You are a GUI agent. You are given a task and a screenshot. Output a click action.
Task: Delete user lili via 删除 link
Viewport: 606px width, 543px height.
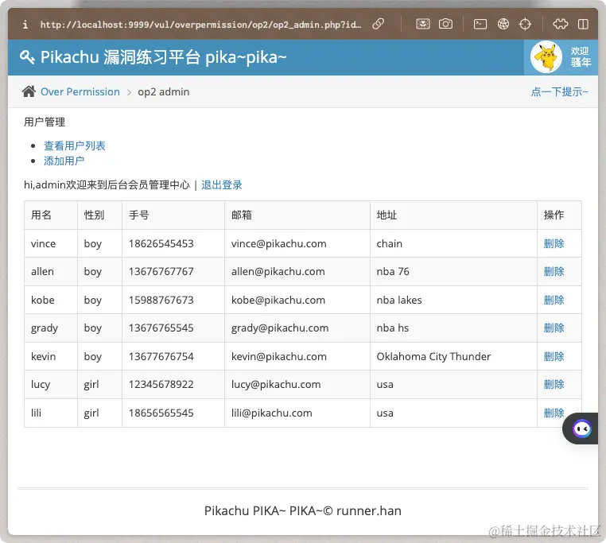click(x=554, y=413)
